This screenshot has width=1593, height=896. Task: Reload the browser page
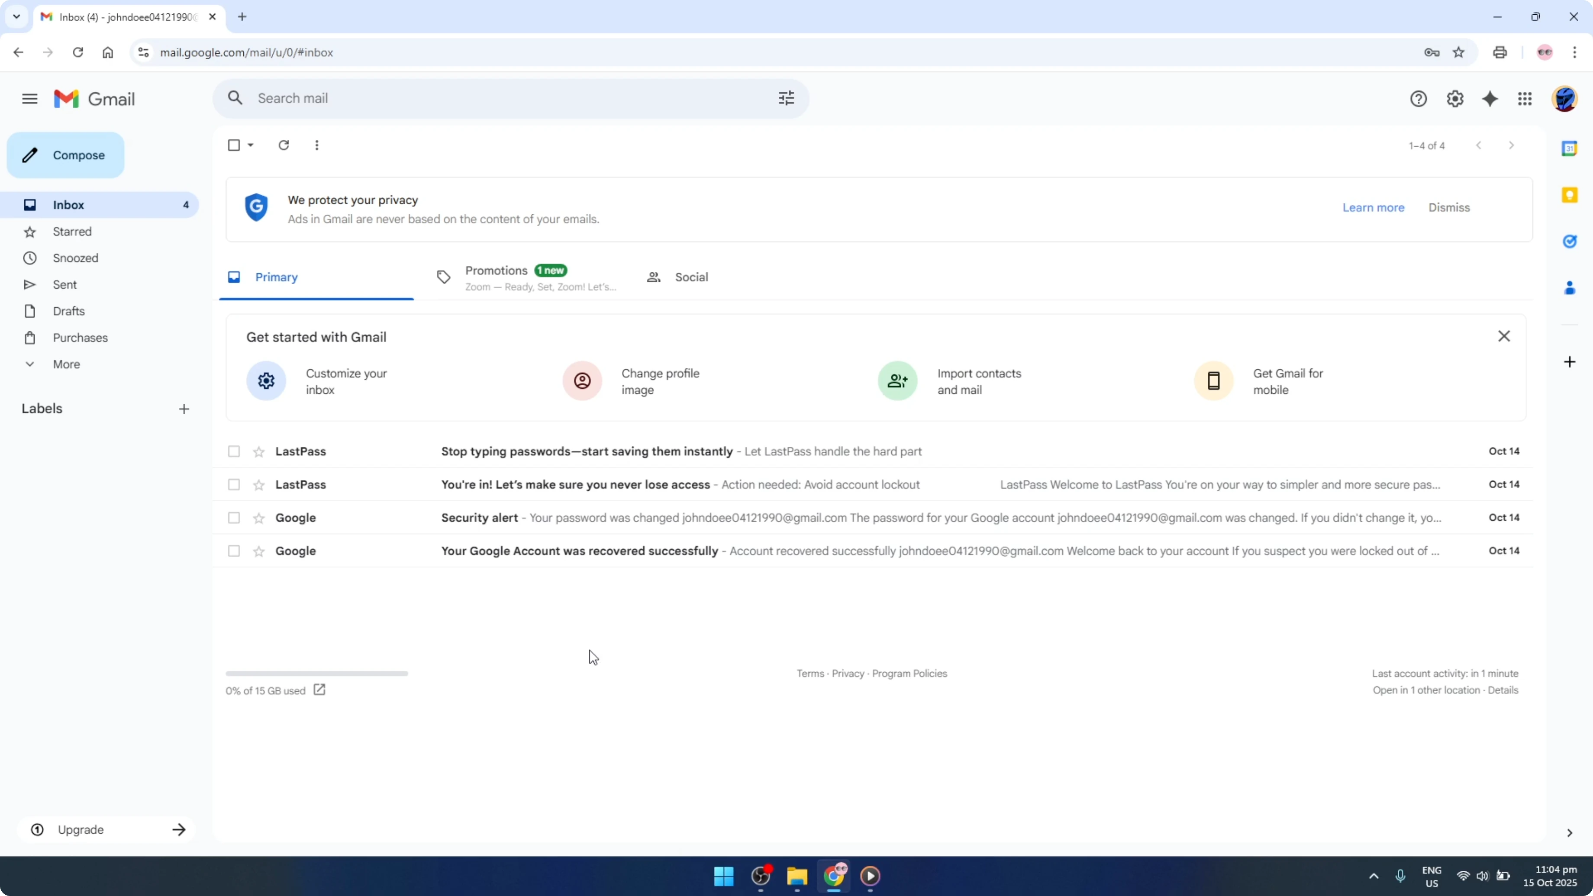point(77,52)
